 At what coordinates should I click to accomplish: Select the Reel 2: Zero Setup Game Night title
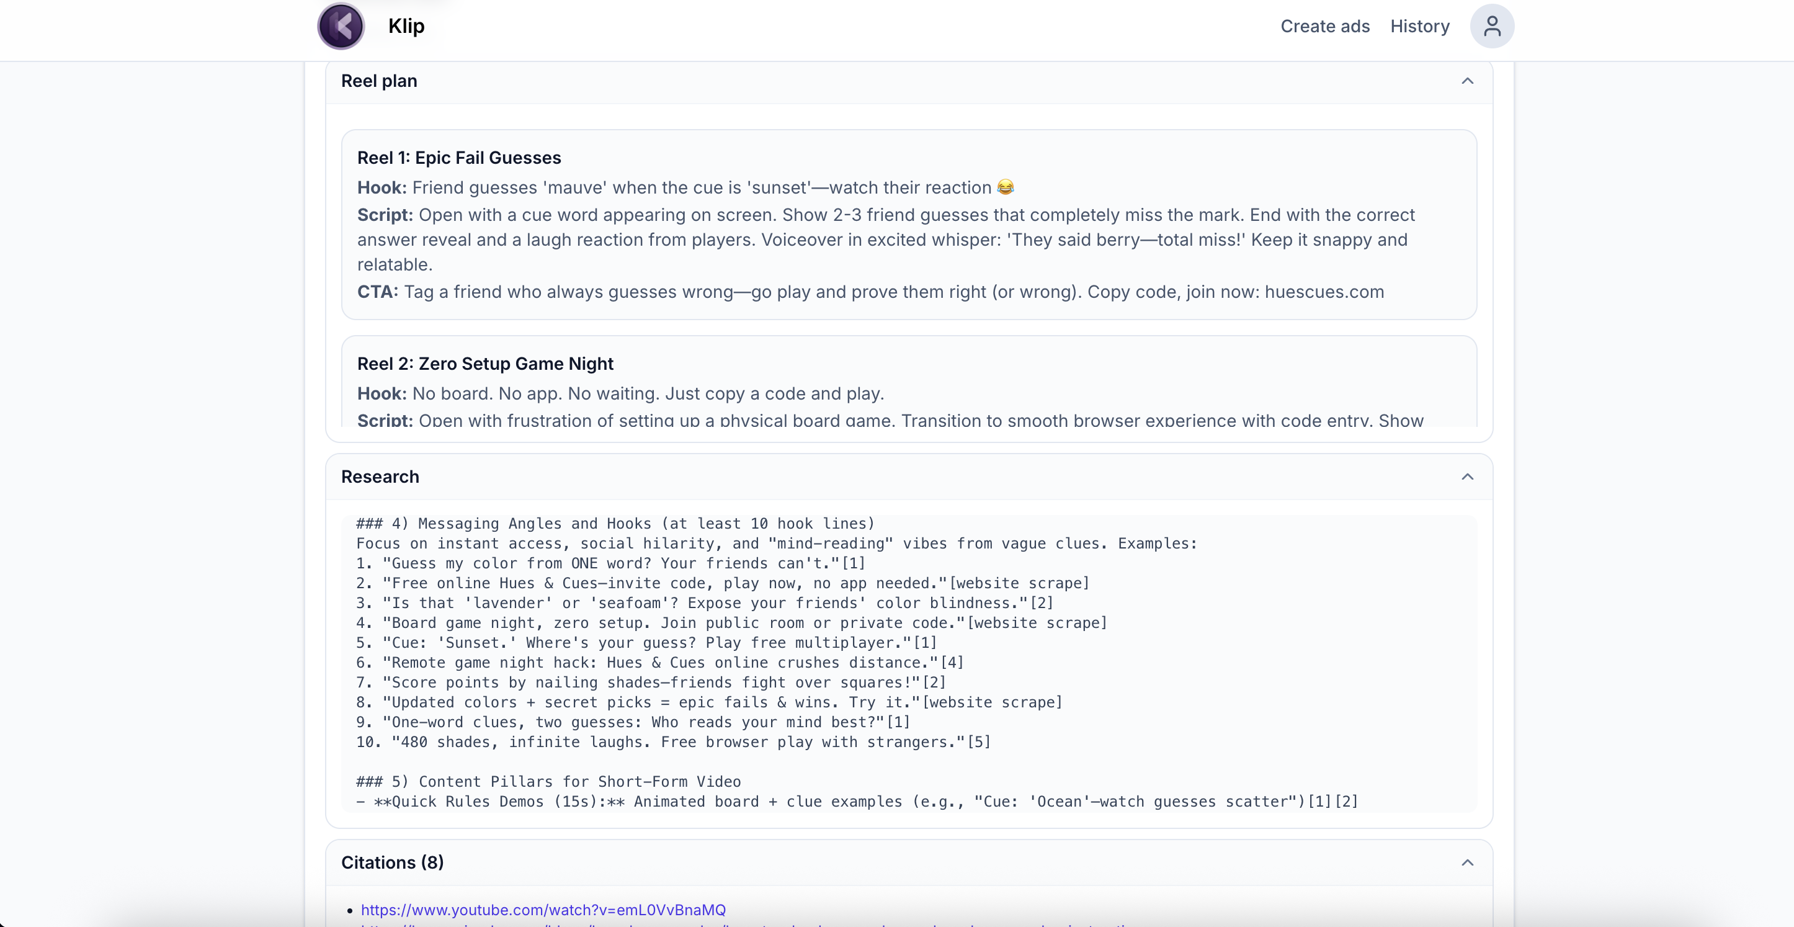[486, 364]
